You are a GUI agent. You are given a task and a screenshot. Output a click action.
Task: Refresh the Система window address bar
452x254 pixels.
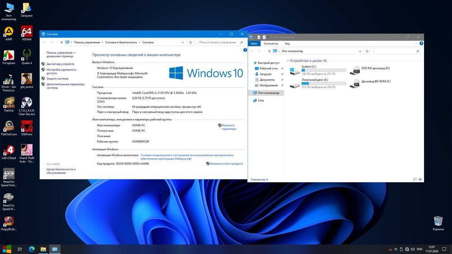click(191, 42)
